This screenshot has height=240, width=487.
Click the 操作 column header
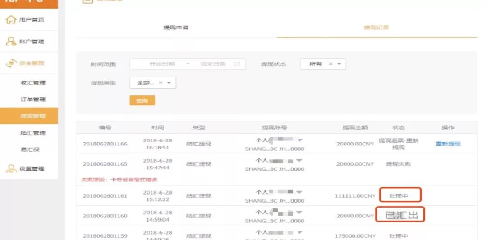tap(448, 127)
